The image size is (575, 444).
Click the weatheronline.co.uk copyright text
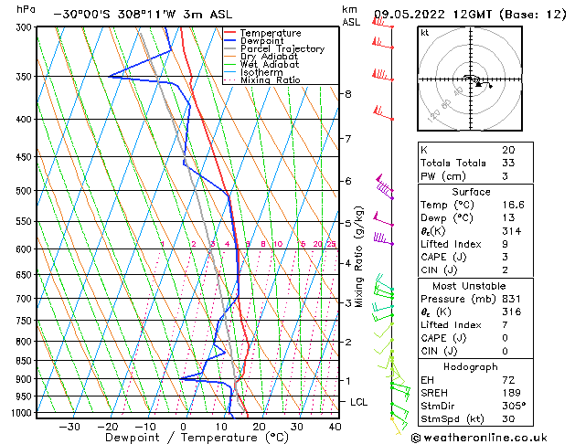pos(479,439)
